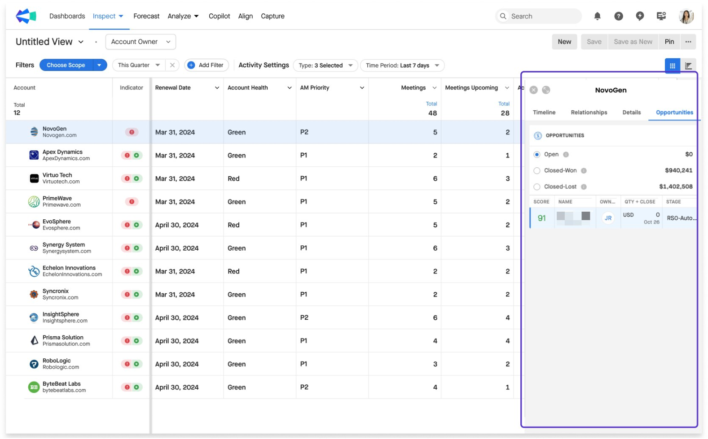Click the ByteBeat Labs logo icon

click(34, 387)
